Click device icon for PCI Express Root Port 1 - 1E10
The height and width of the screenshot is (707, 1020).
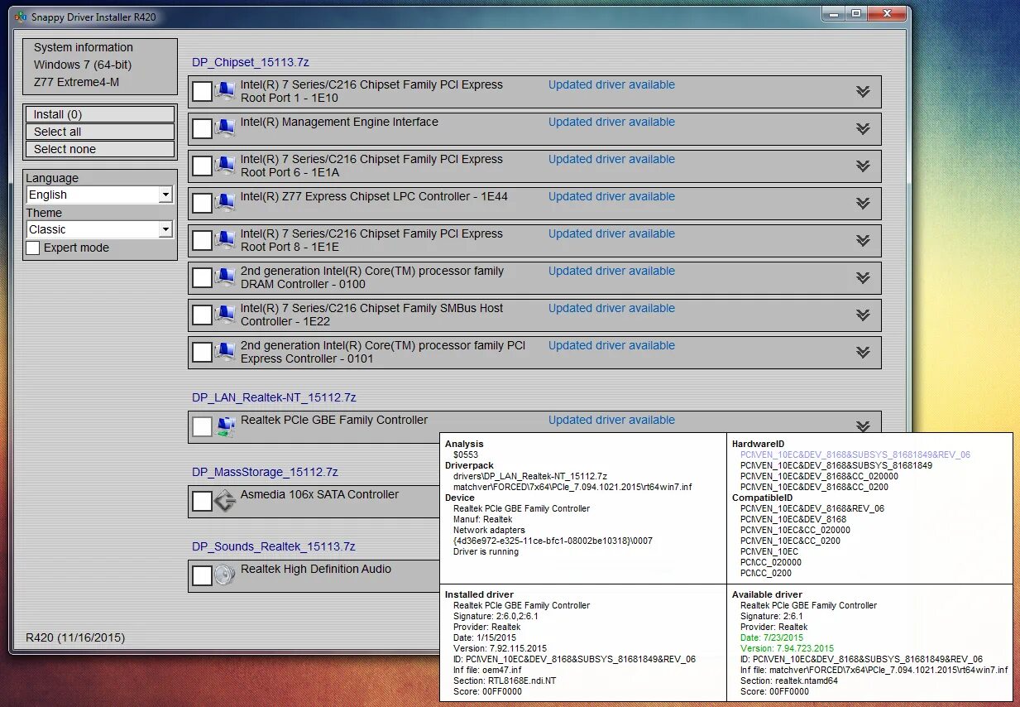pos(225,91)
